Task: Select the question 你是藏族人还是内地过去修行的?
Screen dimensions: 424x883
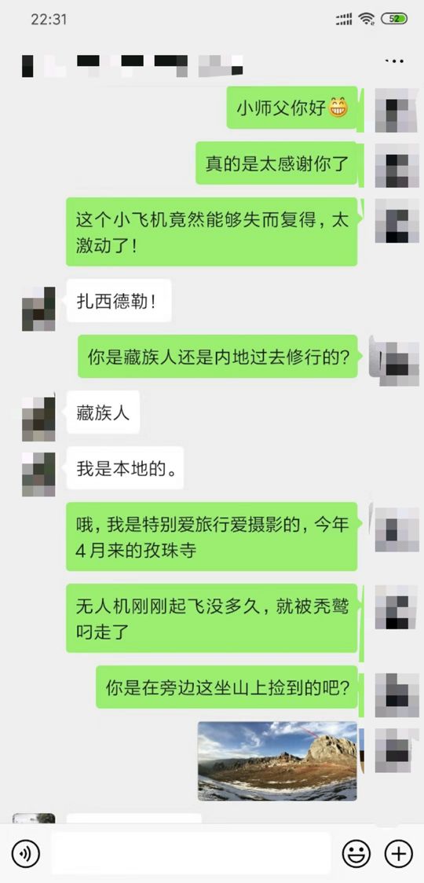Action: tap(217, 357)
